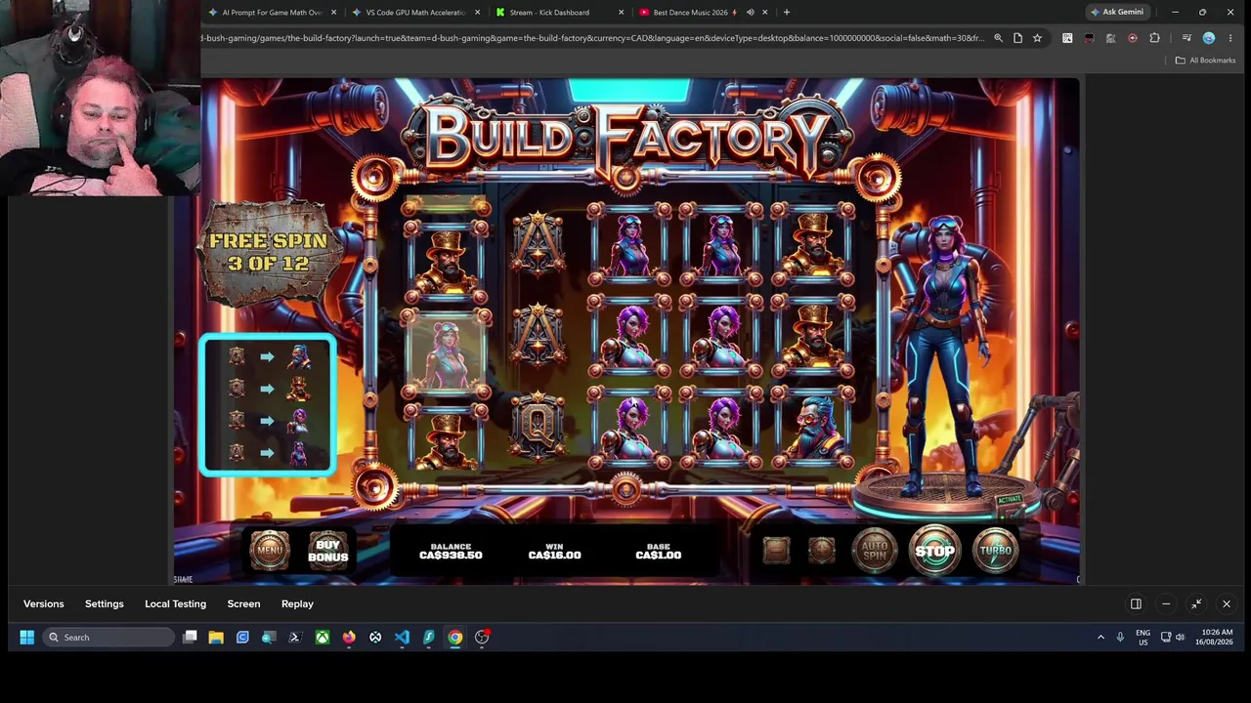The width and height of the screenshot is (1251, 703).
Task: Open the Local Testing menu item
Action: point(176,604)
